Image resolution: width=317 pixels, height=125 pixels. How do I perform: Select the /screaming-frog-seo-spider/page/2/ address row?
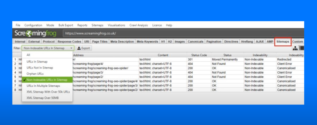click(x=106, y=90)
